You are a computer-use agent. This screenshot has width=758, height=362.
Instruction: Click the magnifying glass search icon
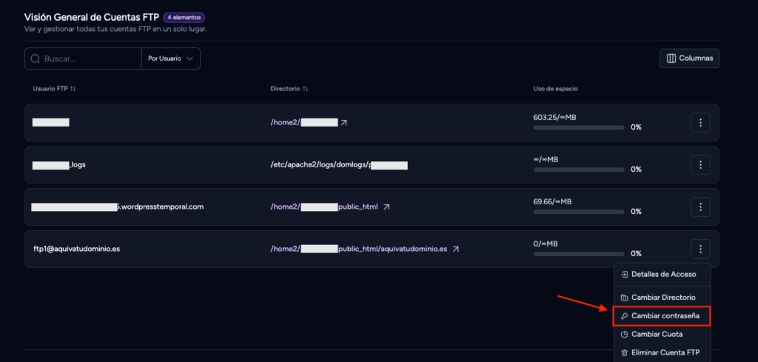tap(35, 58)
